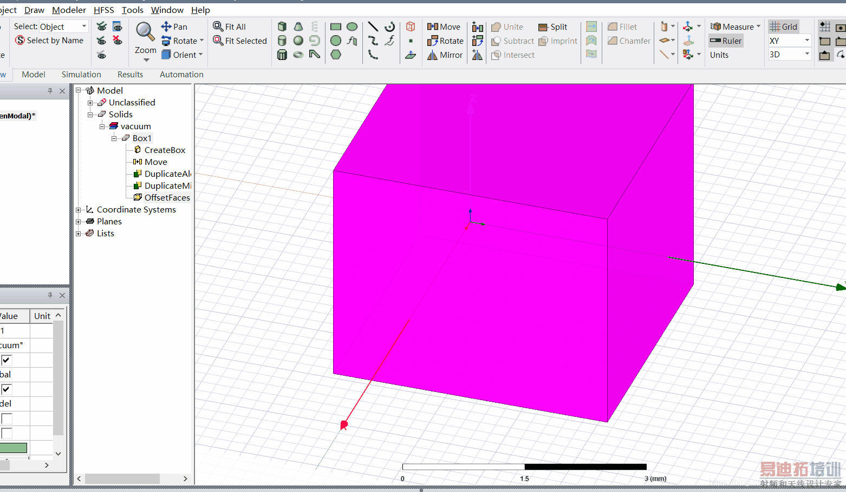846x492 pixels.
Task: Open the Zoom magnifier tool
Action: [145, 32]
